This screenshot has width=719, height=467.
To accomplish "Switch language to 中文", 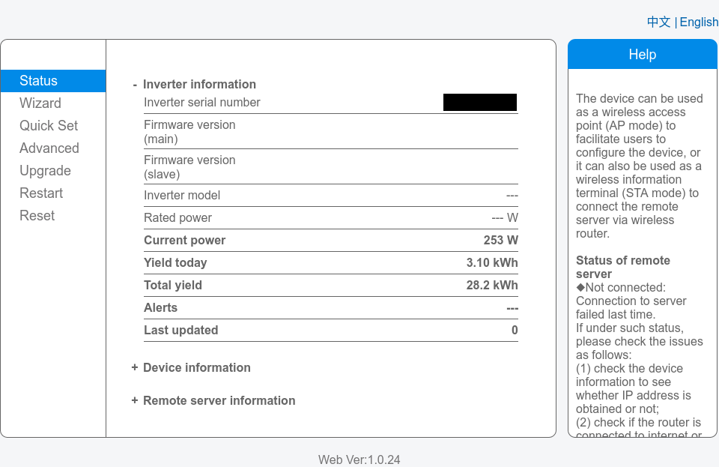I will (x=658, y=22).
